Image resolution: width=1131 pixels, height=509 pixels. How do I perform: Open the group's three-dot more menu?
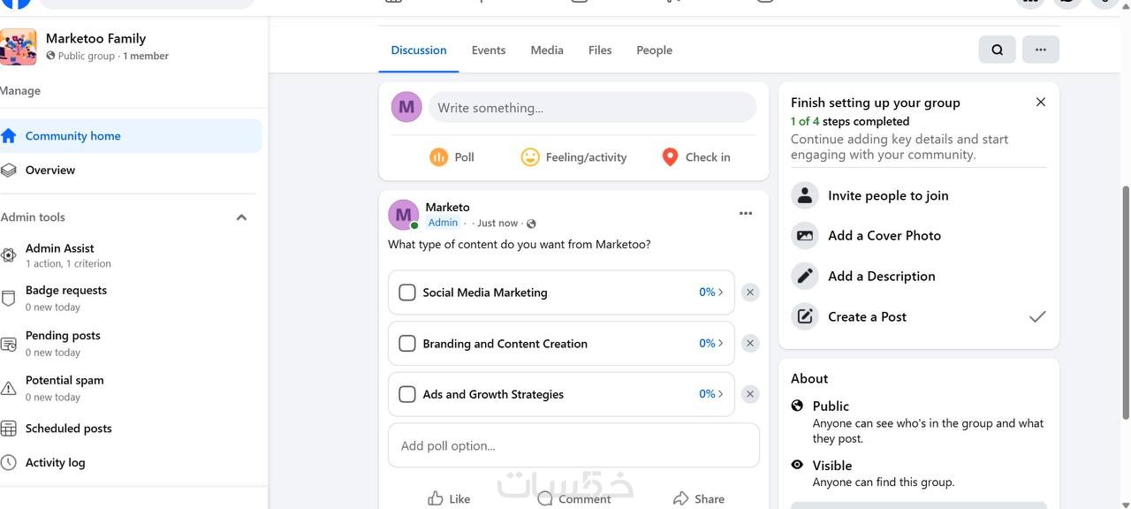click(x=1040, y=50)
